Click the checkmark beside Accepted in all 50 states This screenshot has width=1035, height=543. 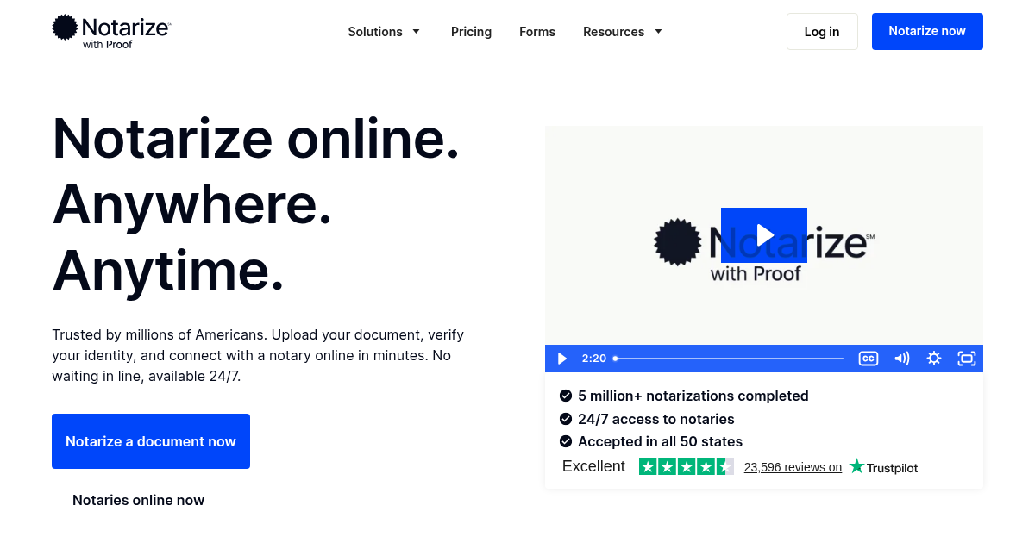[x=566, y=441]
